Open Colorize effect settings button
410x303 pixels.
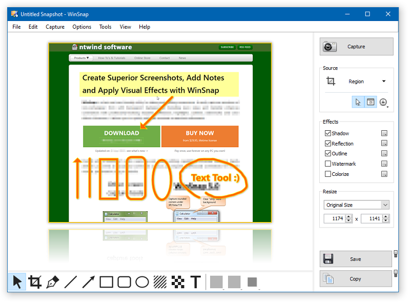point(384,174)
